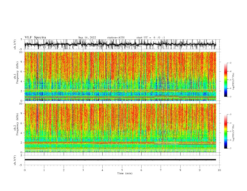247x191 pixels.
Task: Click the flat ch.3 voltage trace
Action: pyautogui.click(x=120, y=160)
